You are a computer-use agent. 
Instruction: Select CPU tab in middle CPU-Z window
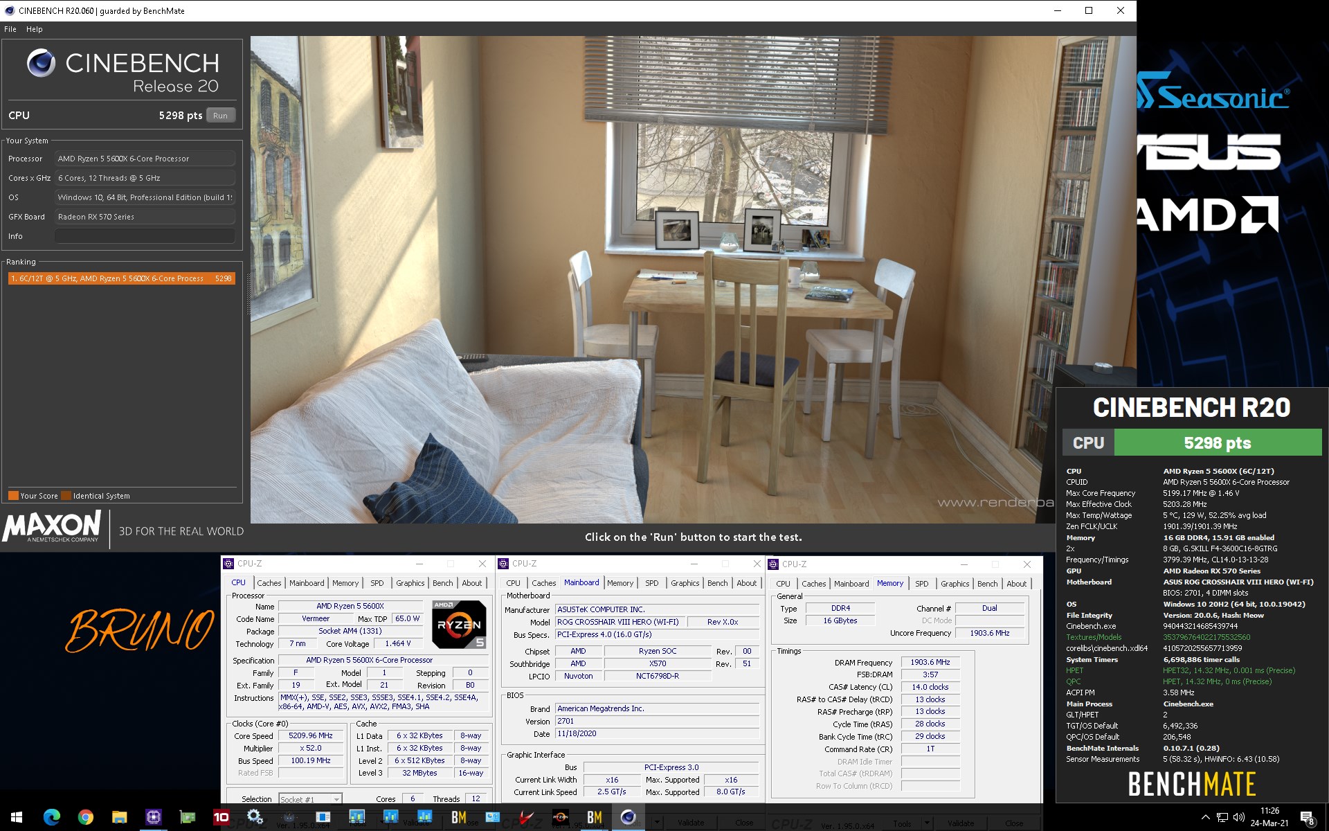pos(513,583)
